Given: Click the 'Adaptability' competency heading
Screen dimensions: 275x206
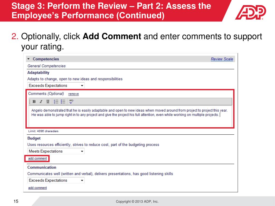Looking at the screenshot, I should 38,72.
